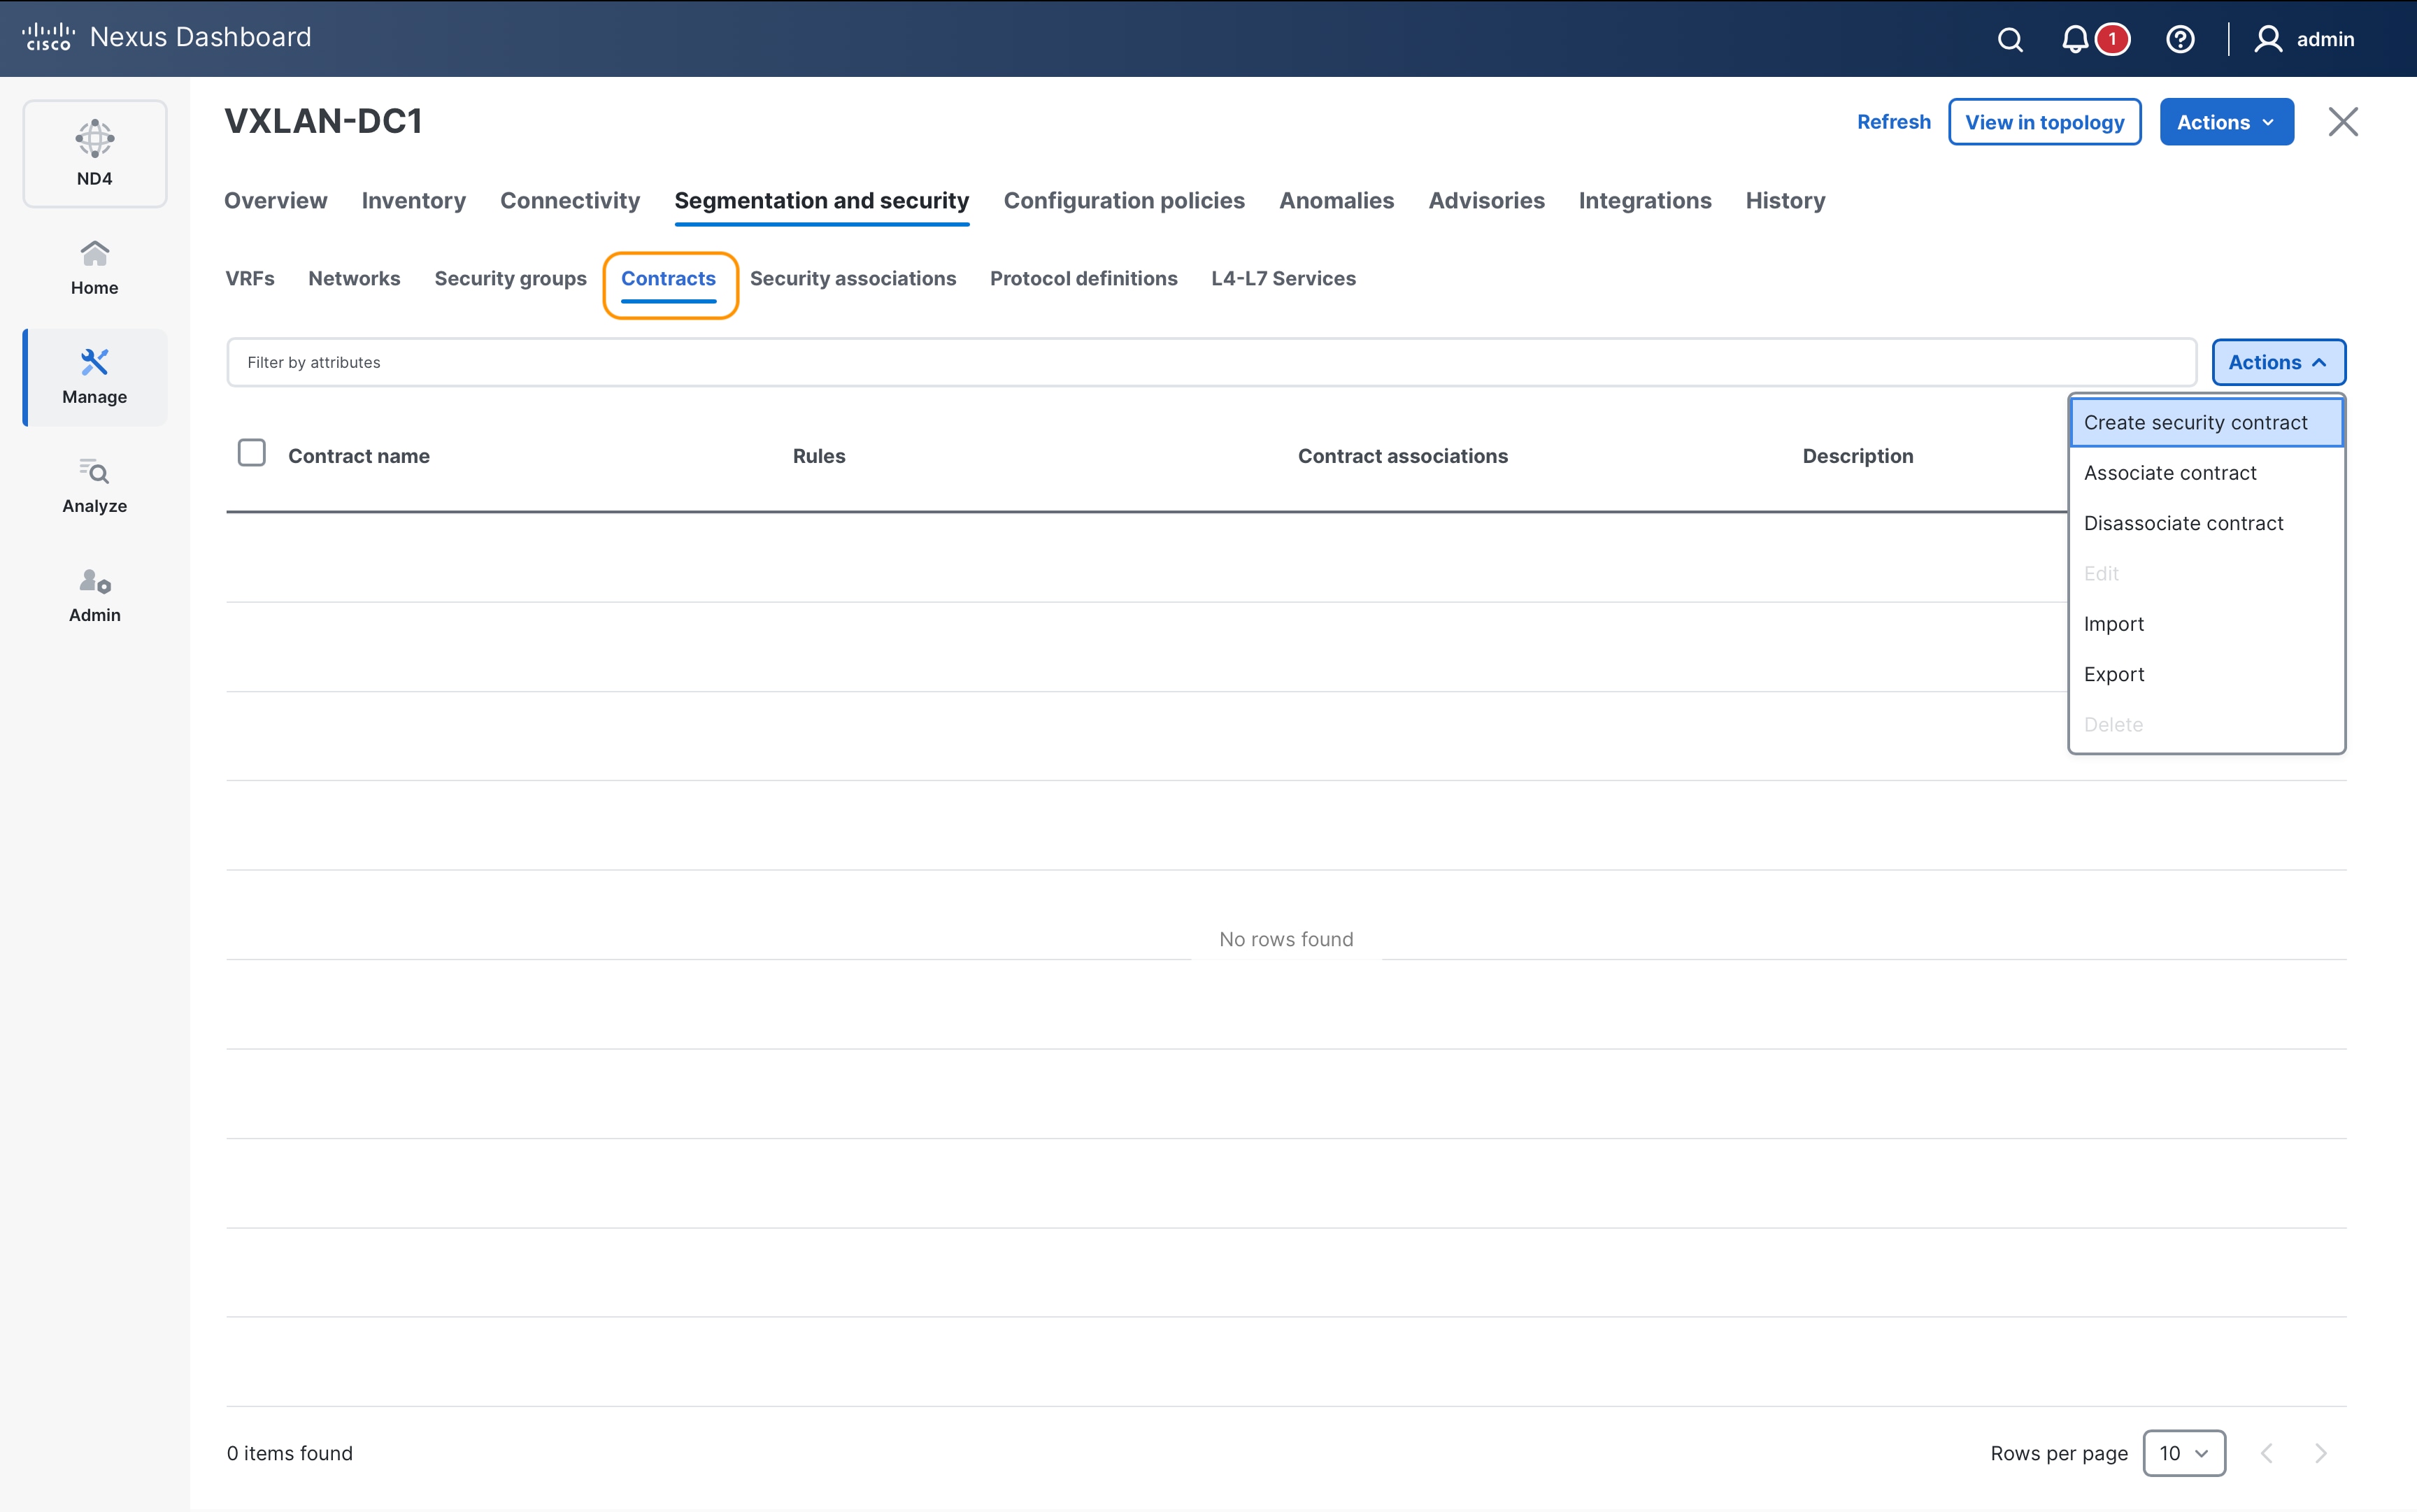The width and height of the screenshot is (2417, 1512).
Task: Go to Home in sidebar
Action: pos(95,267)
